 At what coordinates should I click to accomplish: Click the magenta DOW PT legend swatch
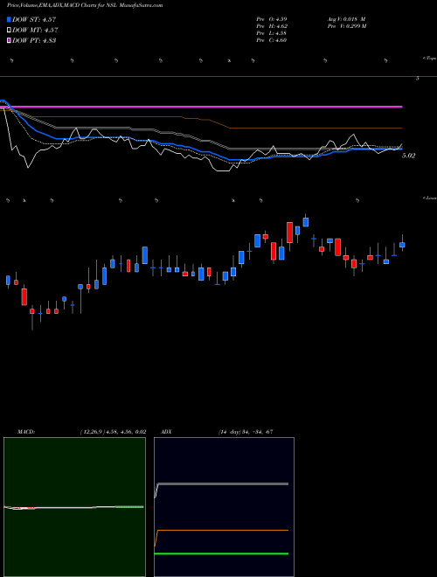(9, 40)
